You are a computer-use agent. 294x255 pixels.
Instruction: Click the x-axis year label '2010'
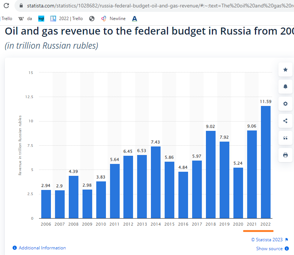point(101,224)
